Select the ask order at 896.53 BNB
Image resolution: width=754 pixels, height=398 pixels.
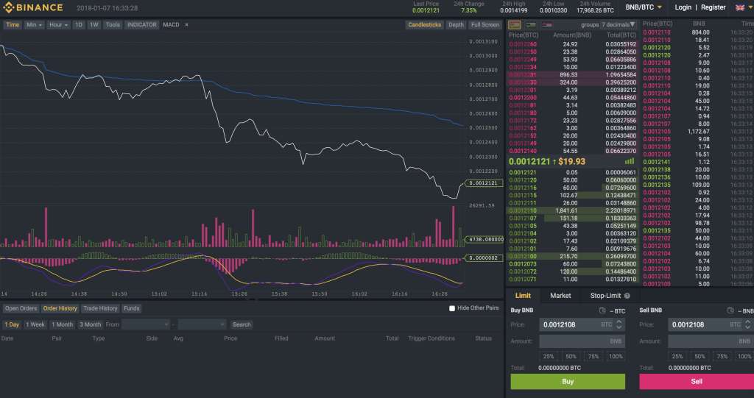tap(572, 75)
